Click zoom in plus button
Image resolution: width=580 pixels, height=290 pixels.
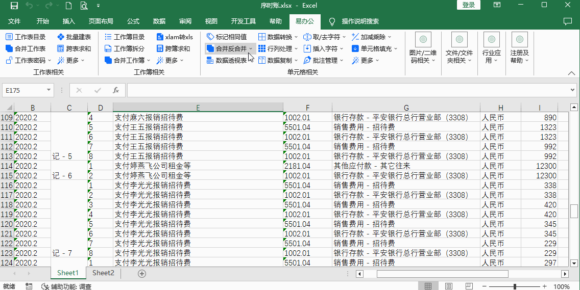click(544, 286)
